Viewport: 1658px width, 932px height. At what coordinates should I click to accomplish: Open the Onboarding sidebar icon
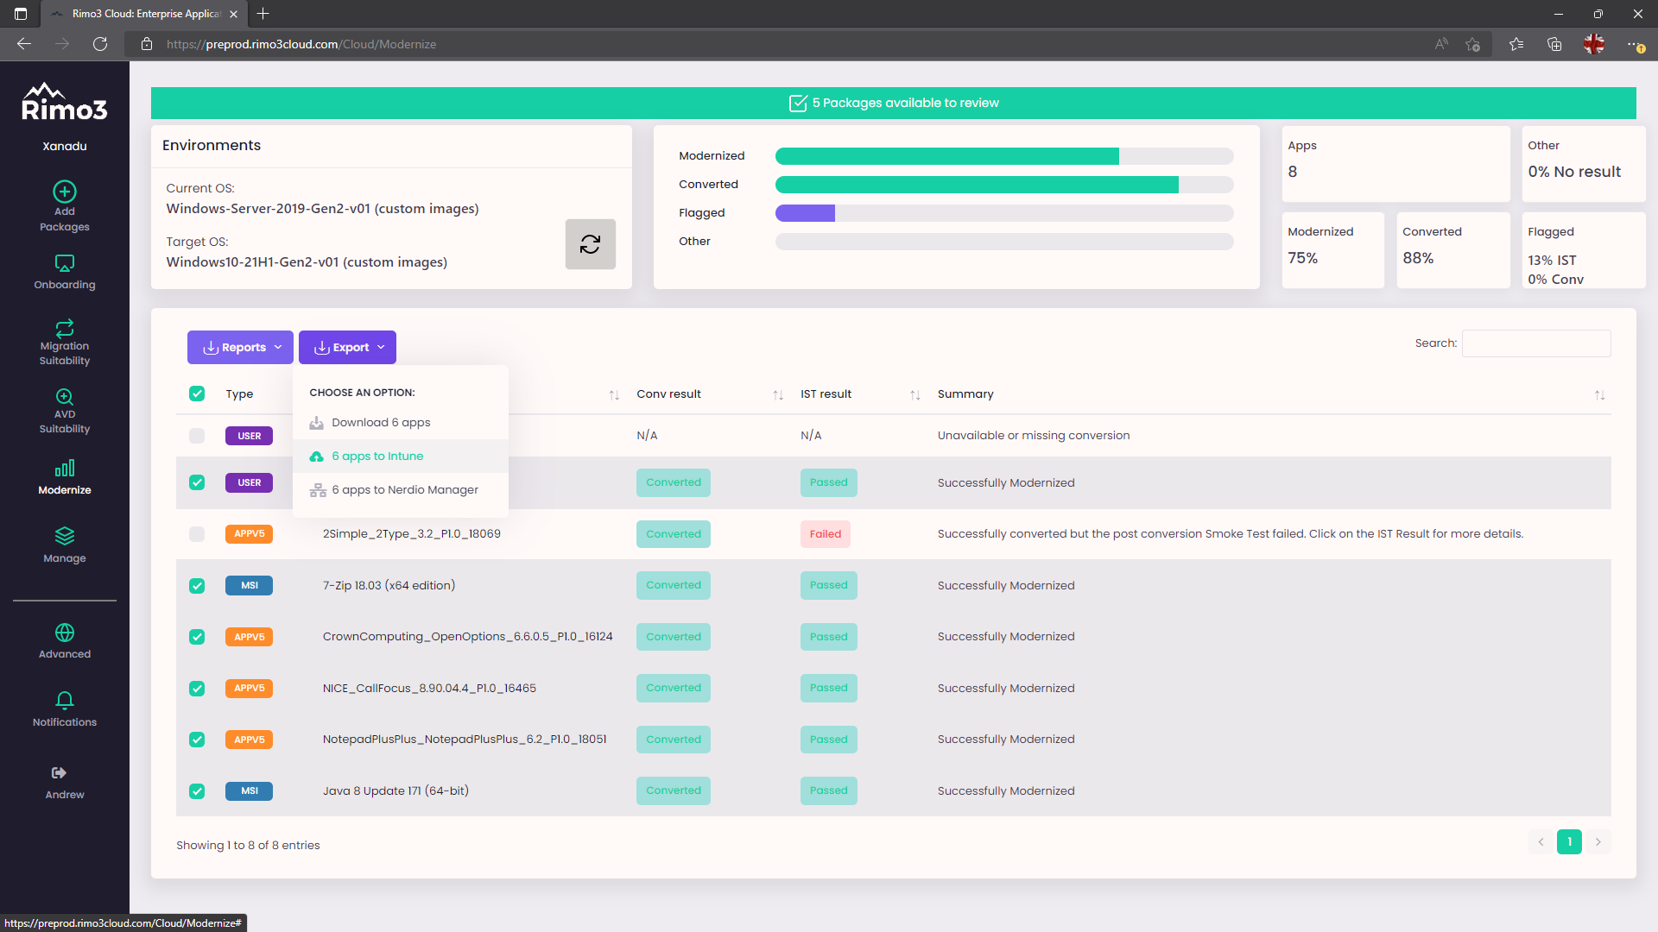pyautogui.click(x=65, y=263)
